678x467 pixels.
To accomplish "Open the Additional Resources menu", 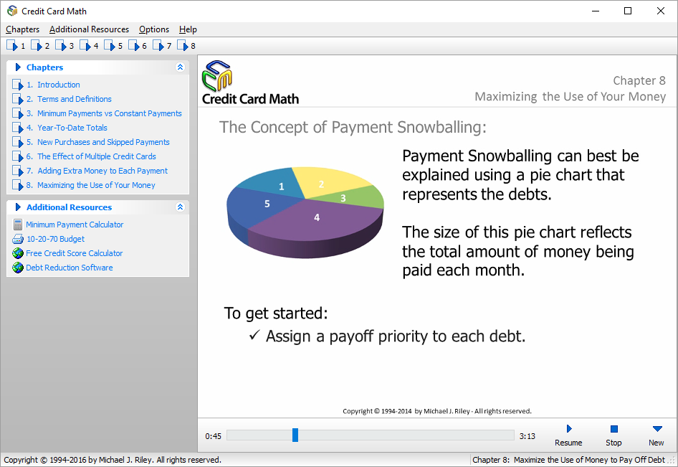I will pos(89,29).
